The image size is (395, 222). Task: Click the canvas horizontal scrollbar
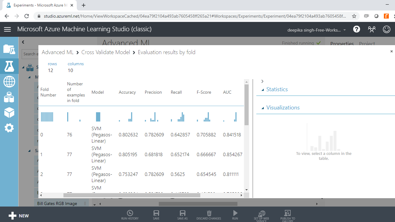pyautogui.click(x=198, y=204)
